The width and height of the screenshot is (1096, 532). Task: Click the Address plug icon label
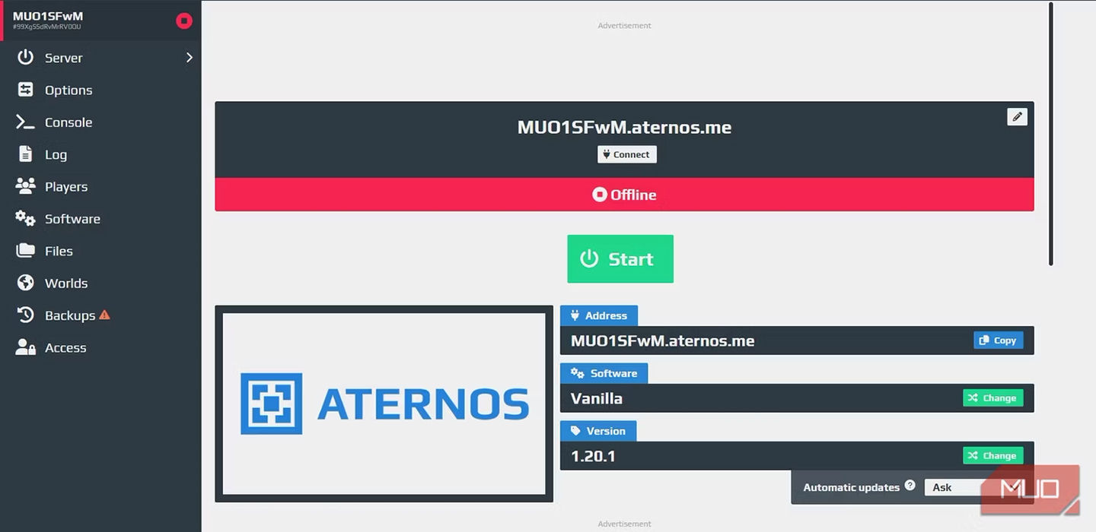[599, 315]
